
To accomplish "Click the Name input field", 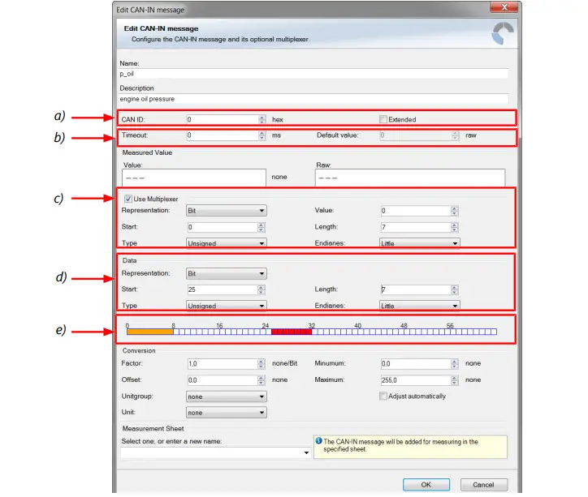I will pyautogui.click(x=313, y=74).
